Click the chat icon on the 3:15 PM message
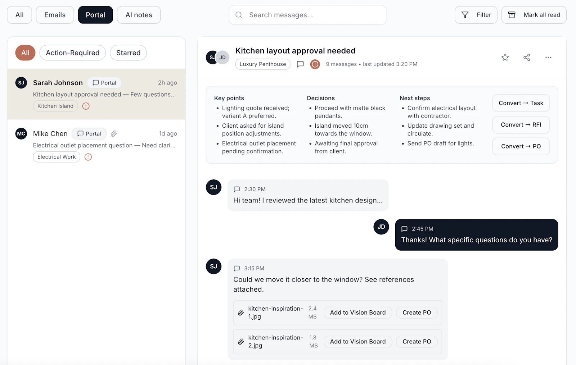This screenshot has width=576, height=365. [x=237, y=269]
